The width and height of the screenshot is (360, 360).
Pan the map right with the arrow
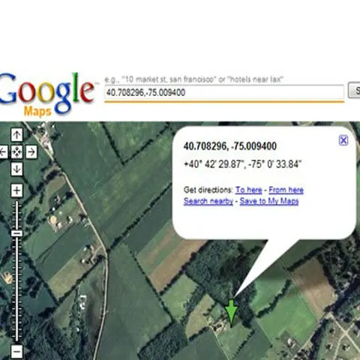[x=31, y=151]
